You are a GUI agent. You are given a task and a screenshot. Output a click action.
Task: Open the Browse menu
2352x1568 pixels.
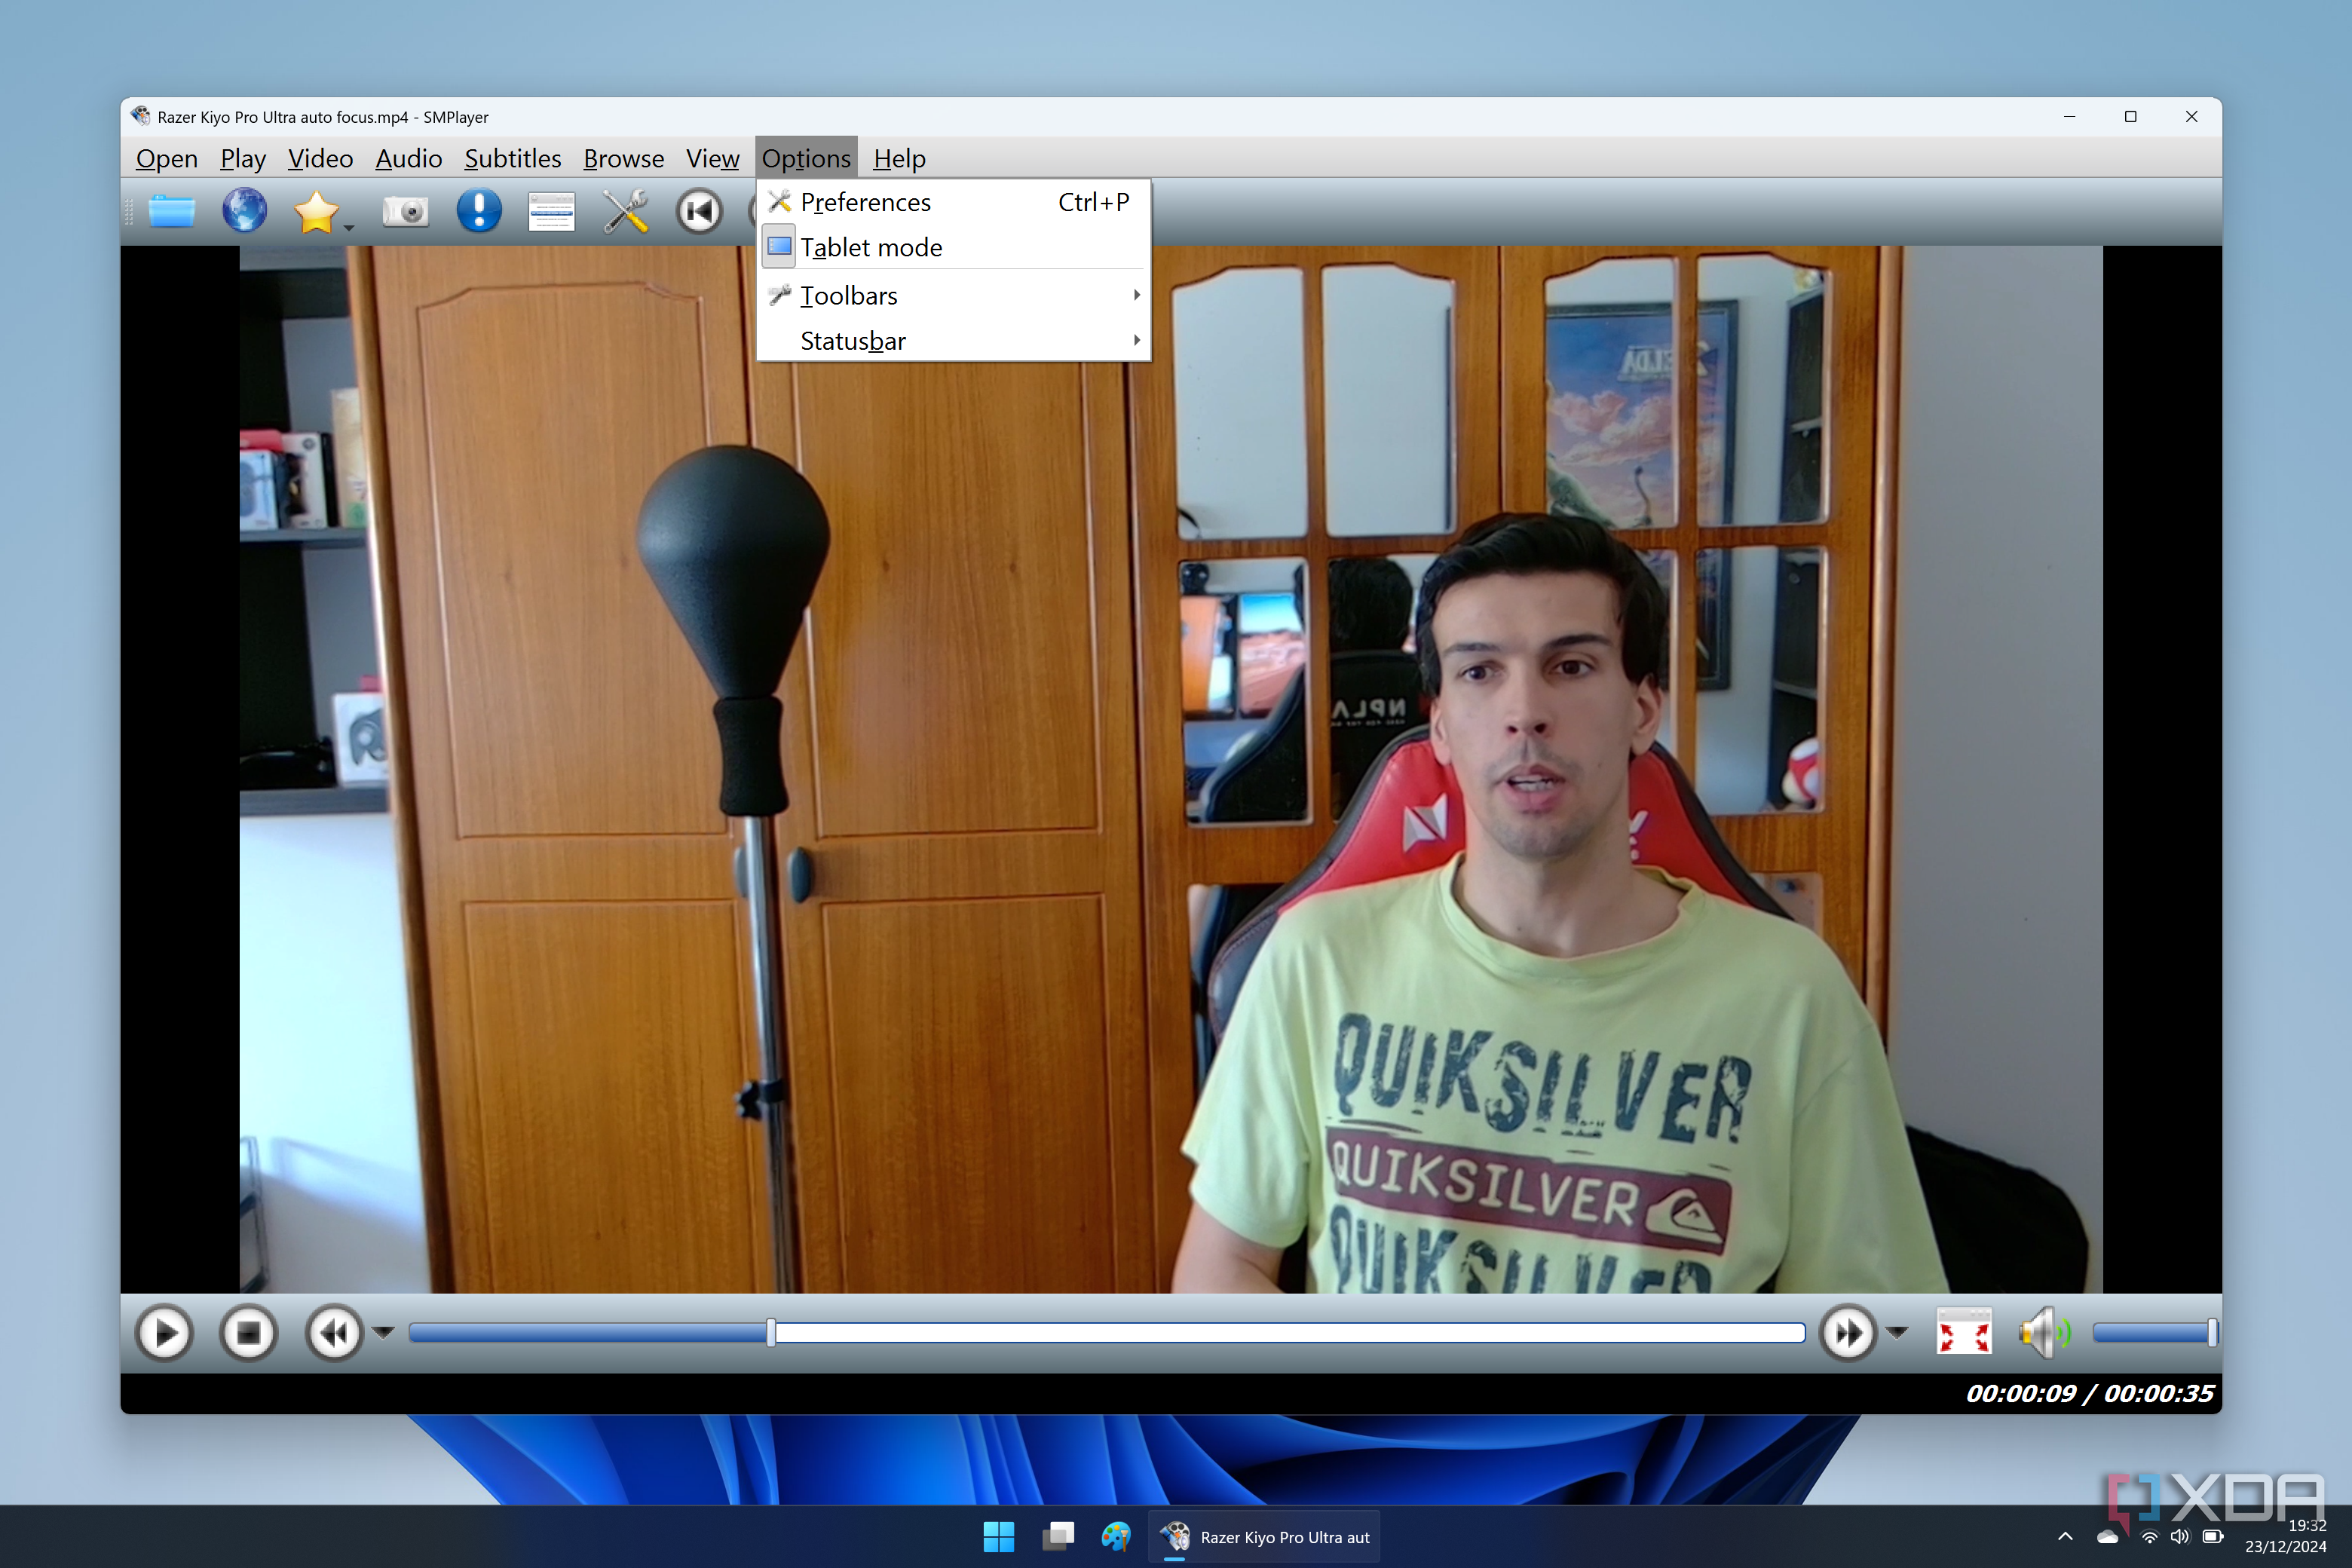pyautogui.click(x=624, y=158)
